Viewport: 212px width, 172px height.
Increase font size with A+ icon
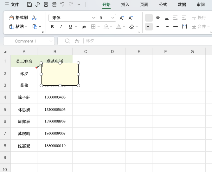[x=122, y=18]
